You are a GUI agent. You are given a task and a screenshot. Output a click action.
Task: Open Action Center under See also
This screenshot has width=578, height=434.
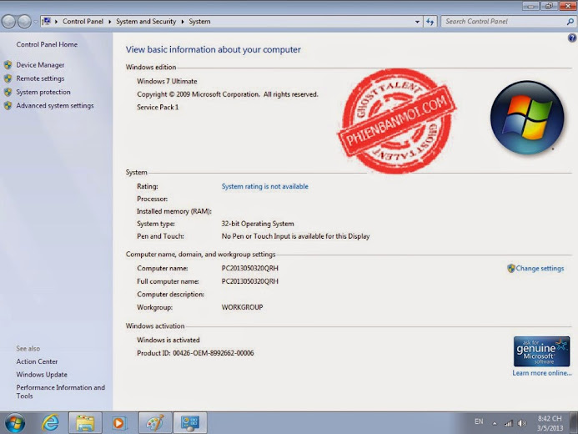tap(37, 361)
